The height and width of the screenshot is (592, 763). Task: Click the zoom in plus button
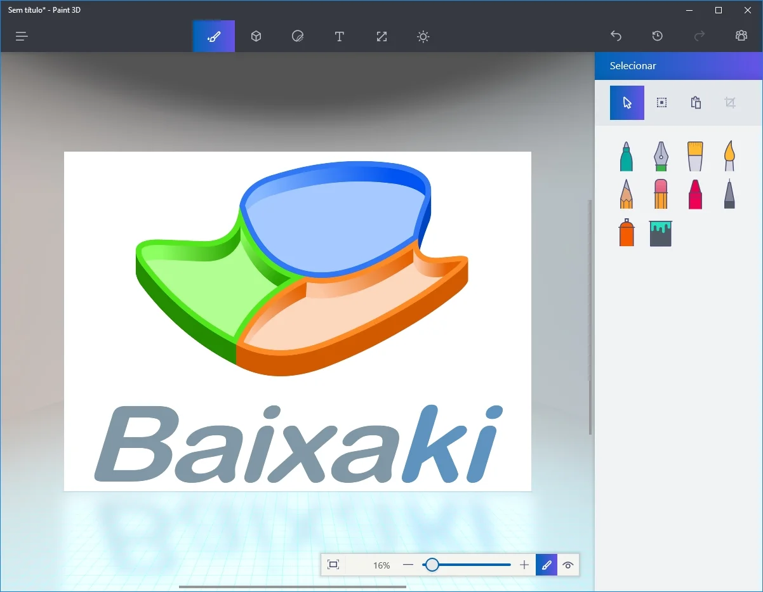click(524, 565)
